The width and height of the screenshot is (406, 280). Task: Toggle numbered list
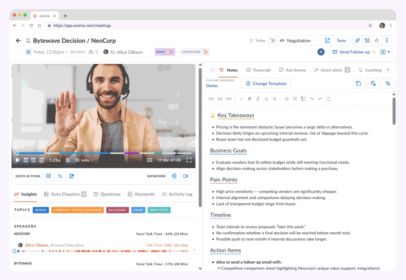point(287,99)
